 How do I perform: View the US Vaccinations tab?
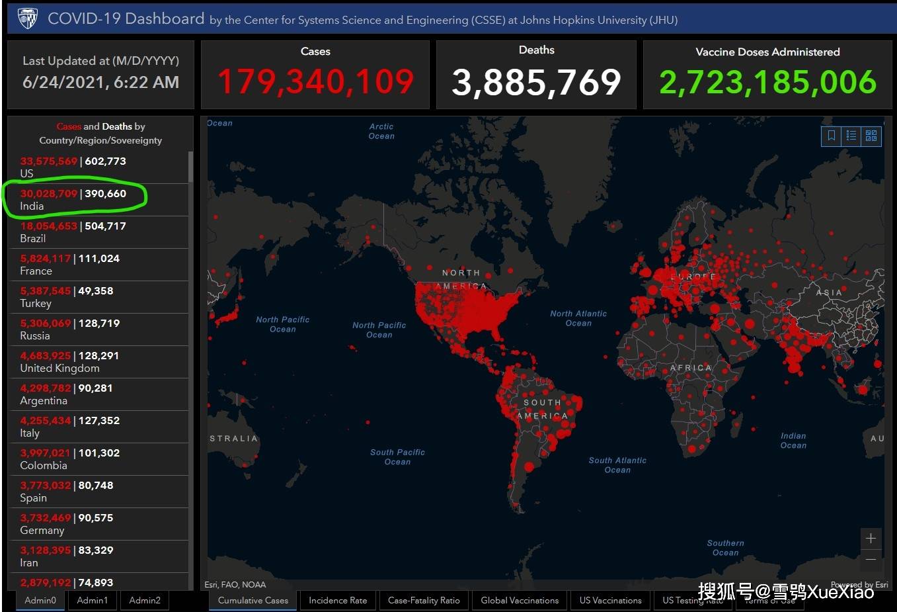611,600
